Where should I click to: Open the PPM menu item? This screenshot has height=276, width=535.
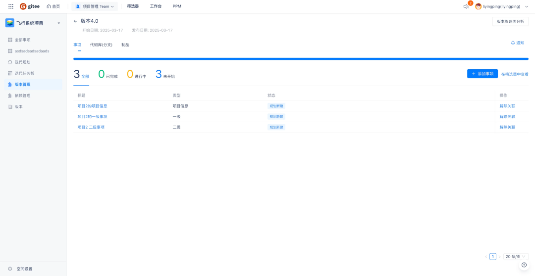177,6
